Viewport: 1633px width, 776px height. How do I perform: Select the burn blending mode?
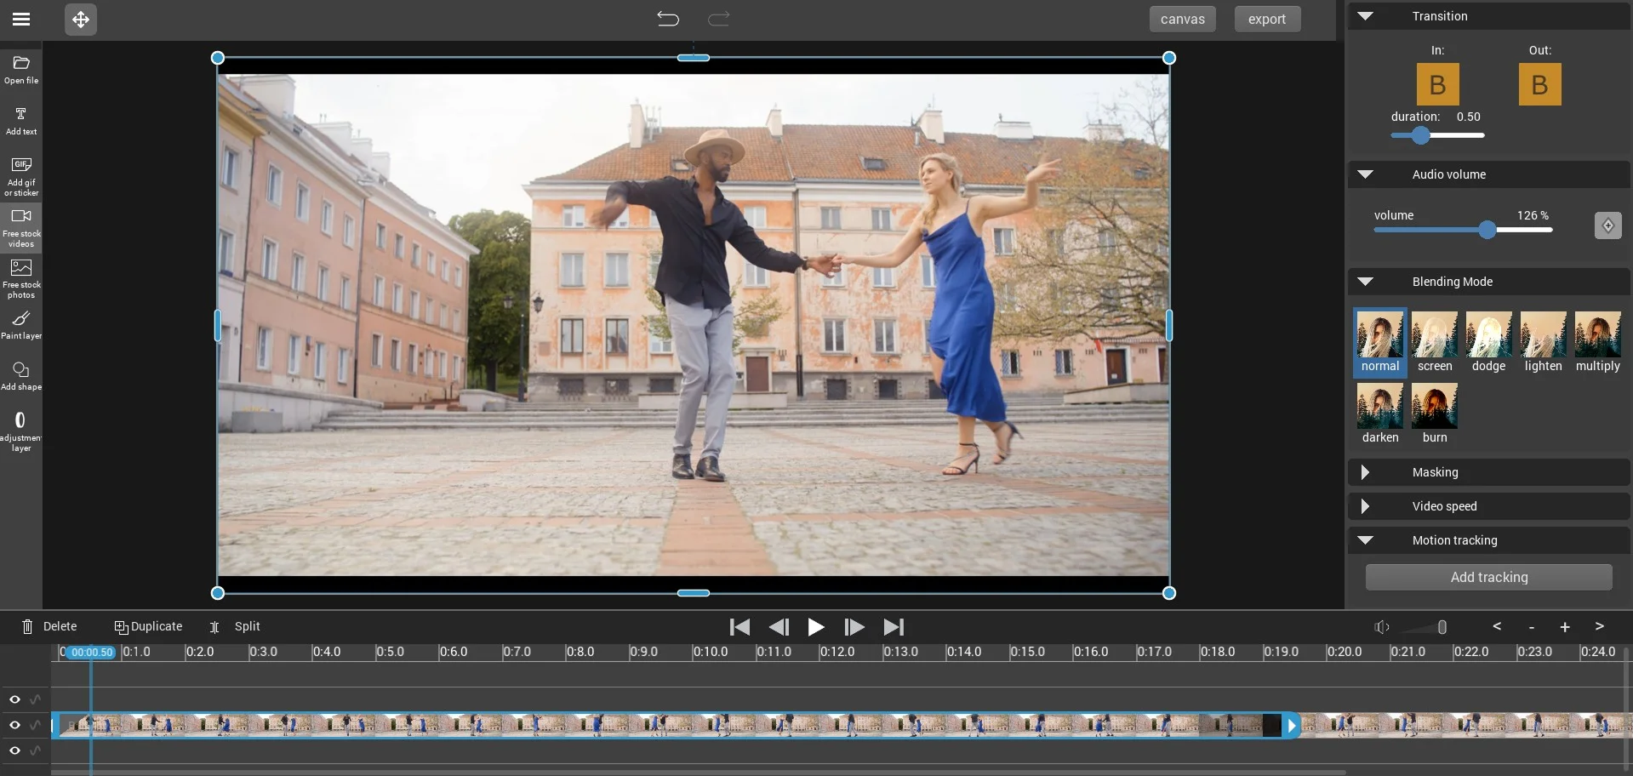tap(1434, 414)
